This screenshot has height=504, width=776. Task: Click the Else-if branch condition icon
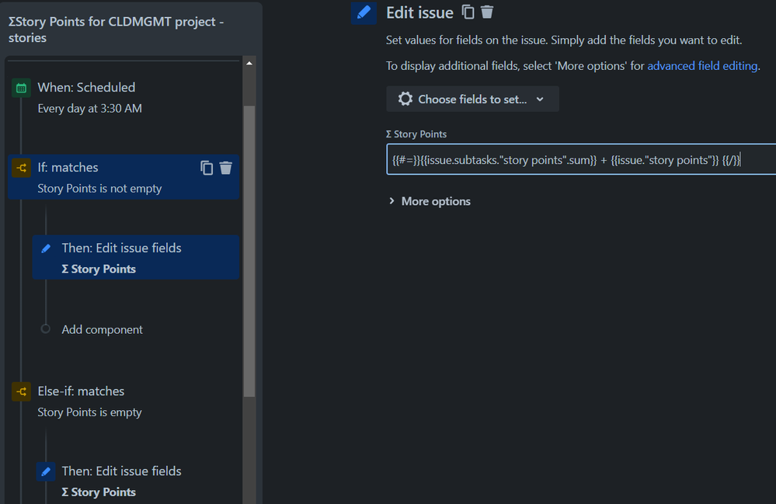(21, 391)
